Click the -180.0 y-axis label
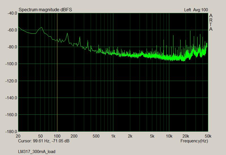226x155 pixels. click(x=11, y=132)
